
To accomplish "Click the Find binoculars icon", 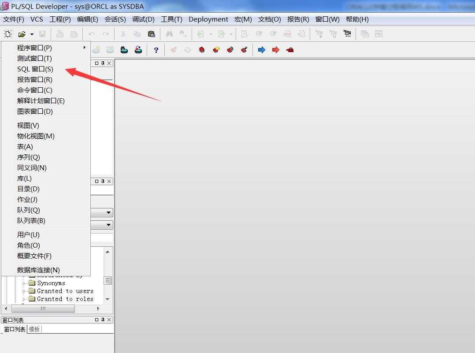I will [169, 34].
